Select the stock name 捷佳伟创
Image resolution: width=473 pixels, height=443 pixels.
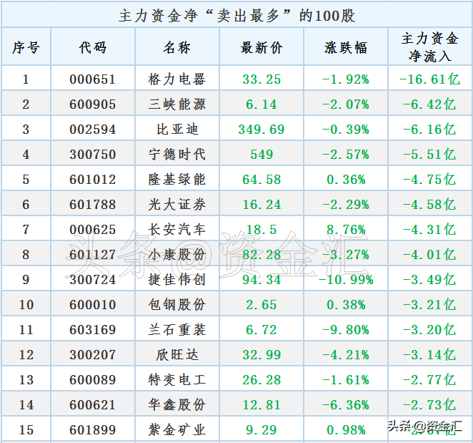(x=177, y=280)
